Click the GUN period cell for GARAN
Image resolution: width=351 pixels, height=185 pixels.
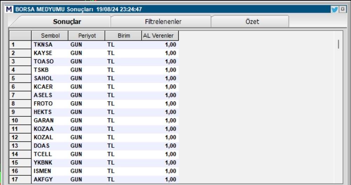click(x=87, y=120)
